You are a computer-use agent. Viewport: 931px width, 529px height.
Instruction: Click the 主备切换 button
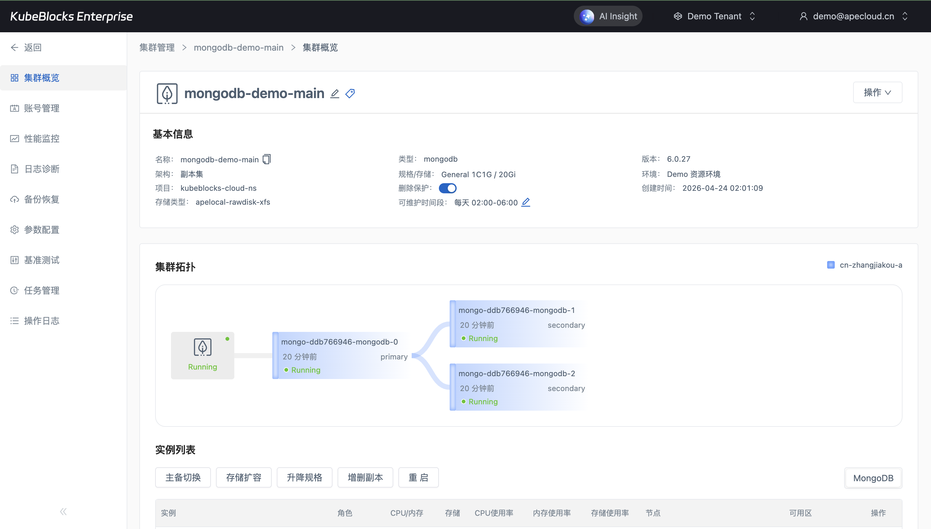coord(183,477)
